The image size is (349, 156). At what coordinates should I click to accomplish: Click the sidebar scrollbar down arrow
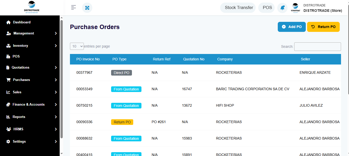pyautogui.click(x=61, y=153)
